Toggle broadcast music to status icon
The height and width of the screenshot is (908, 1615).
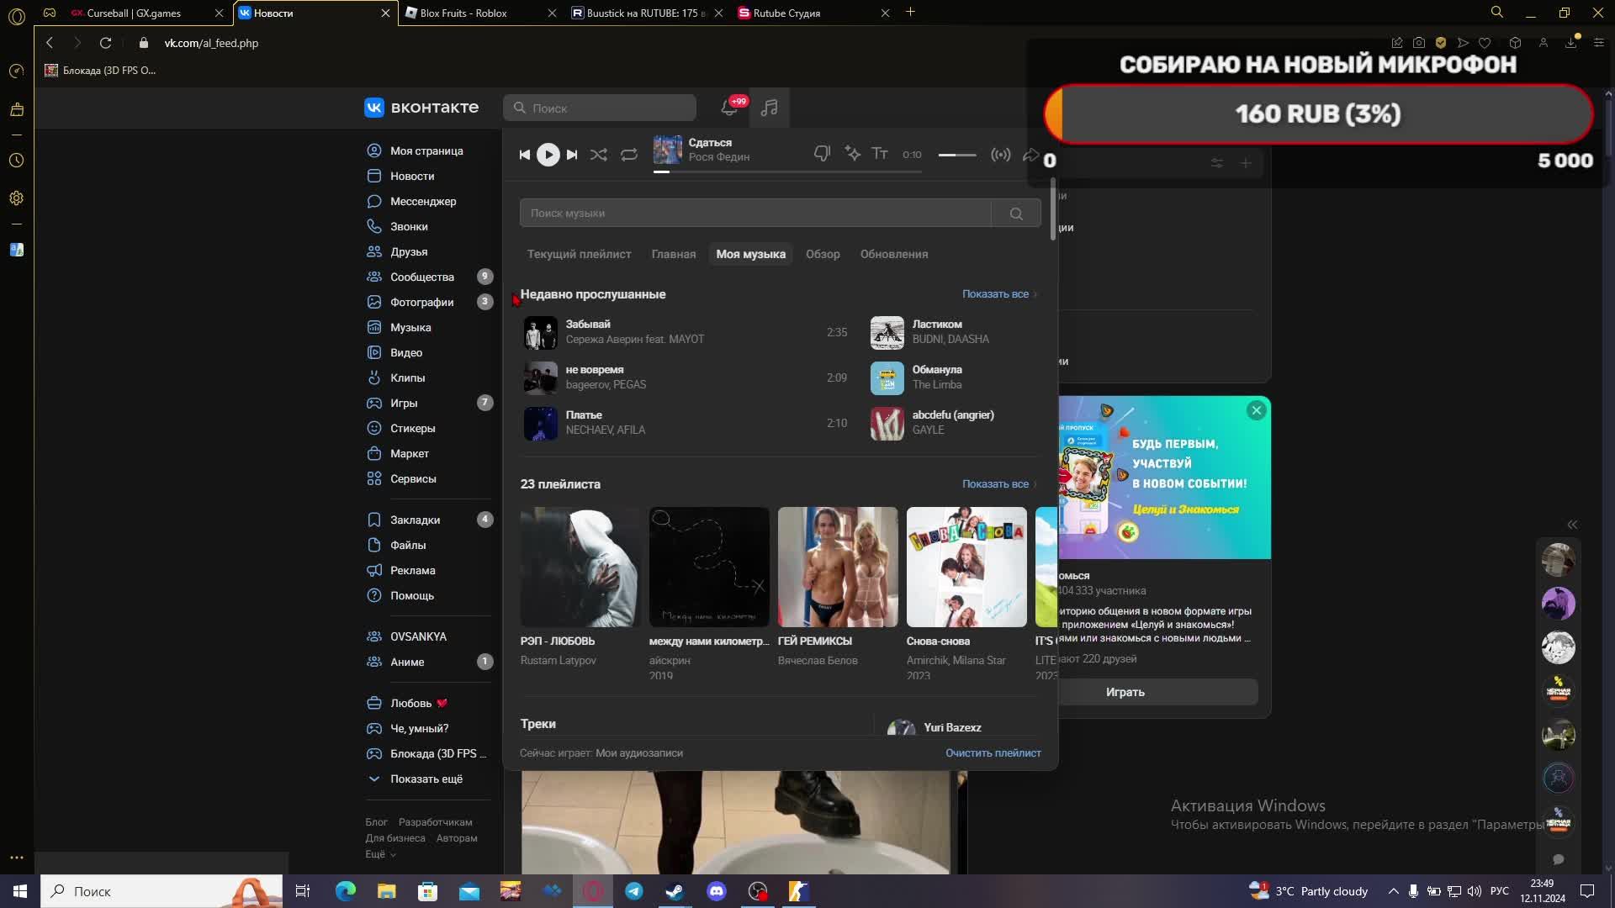[1000, 155]
